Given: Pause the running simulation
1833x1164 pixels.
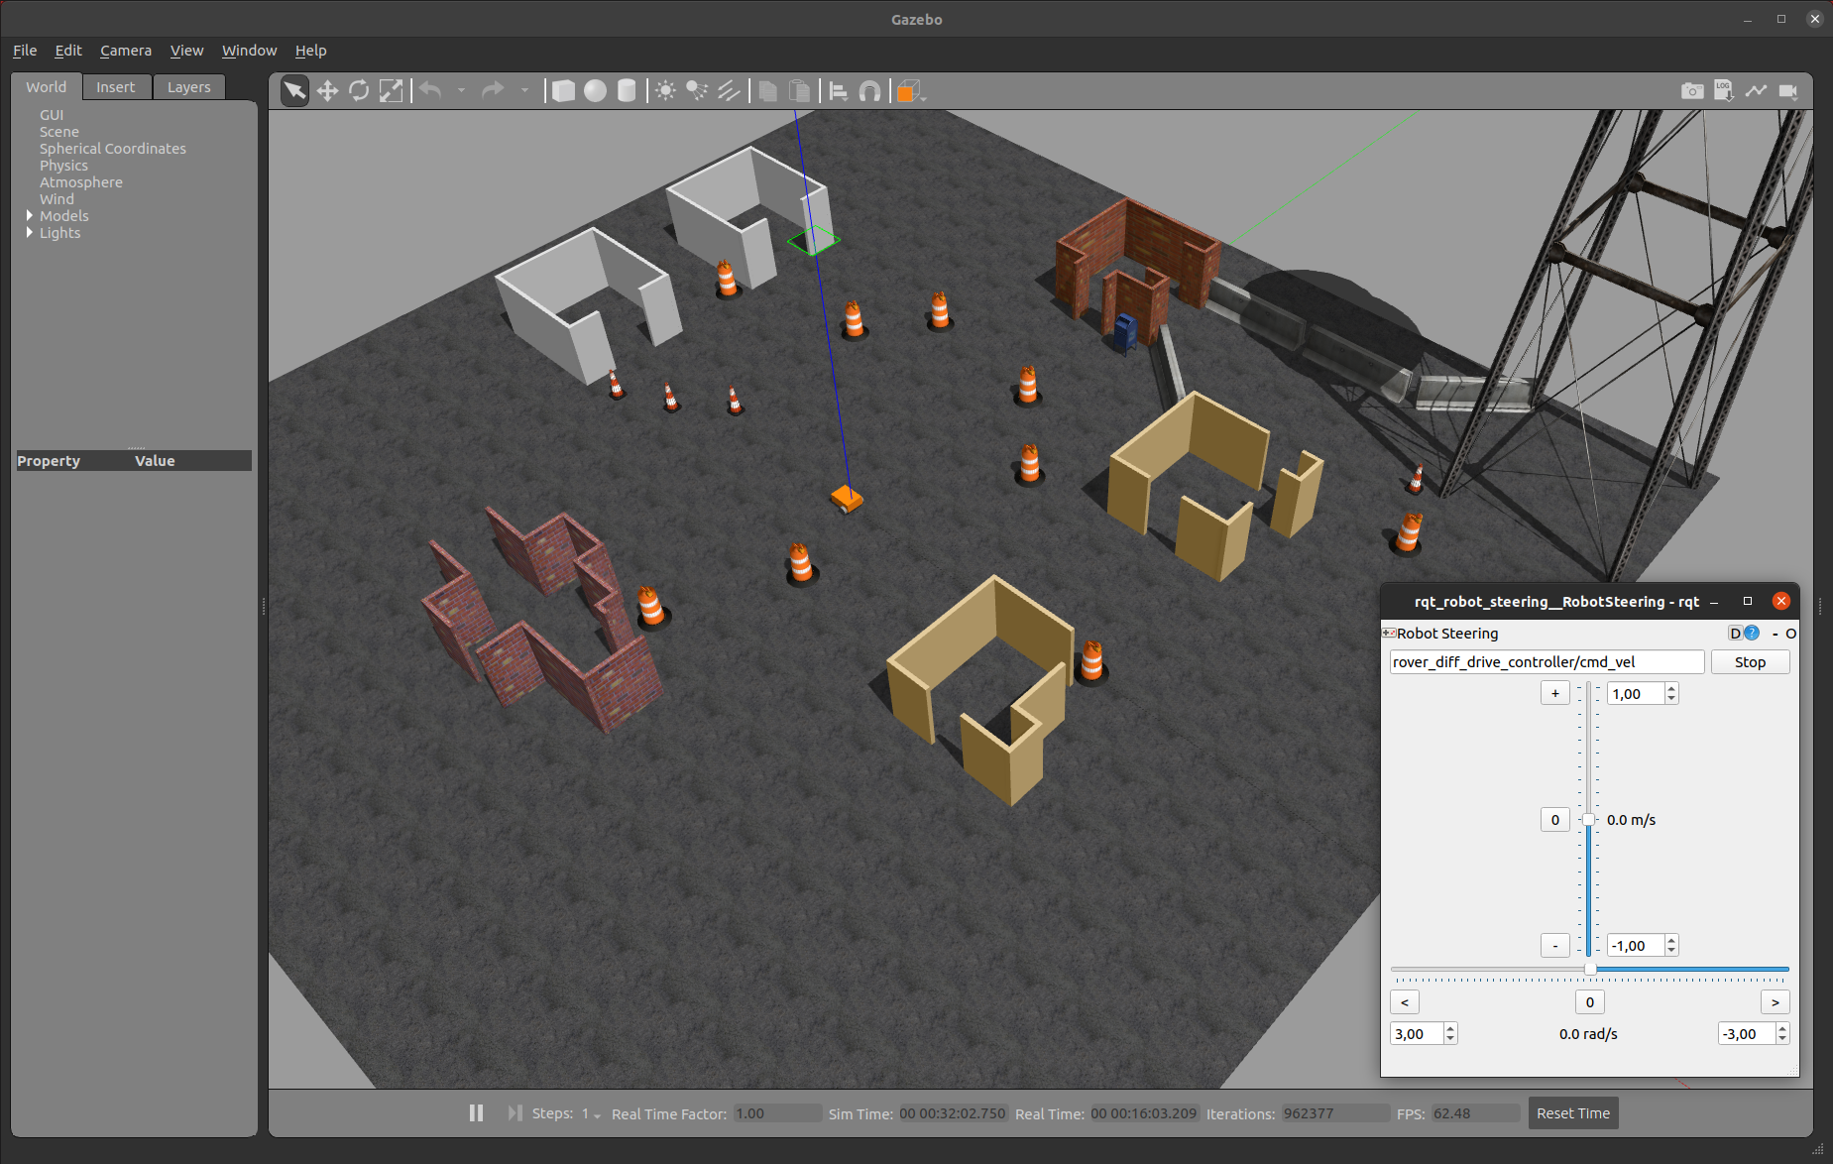Looking at the screenshot, I should 476,1112.
